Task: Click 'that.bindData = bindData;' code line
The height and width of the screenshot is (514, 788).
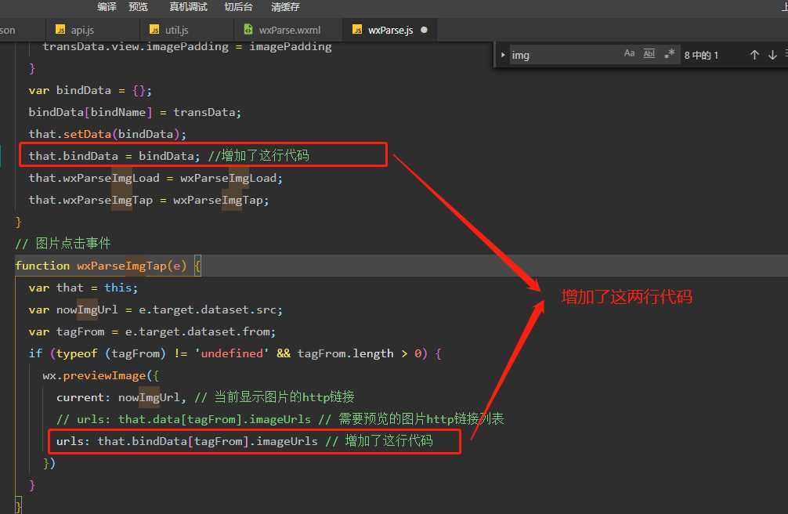Action: click(114, 156)
